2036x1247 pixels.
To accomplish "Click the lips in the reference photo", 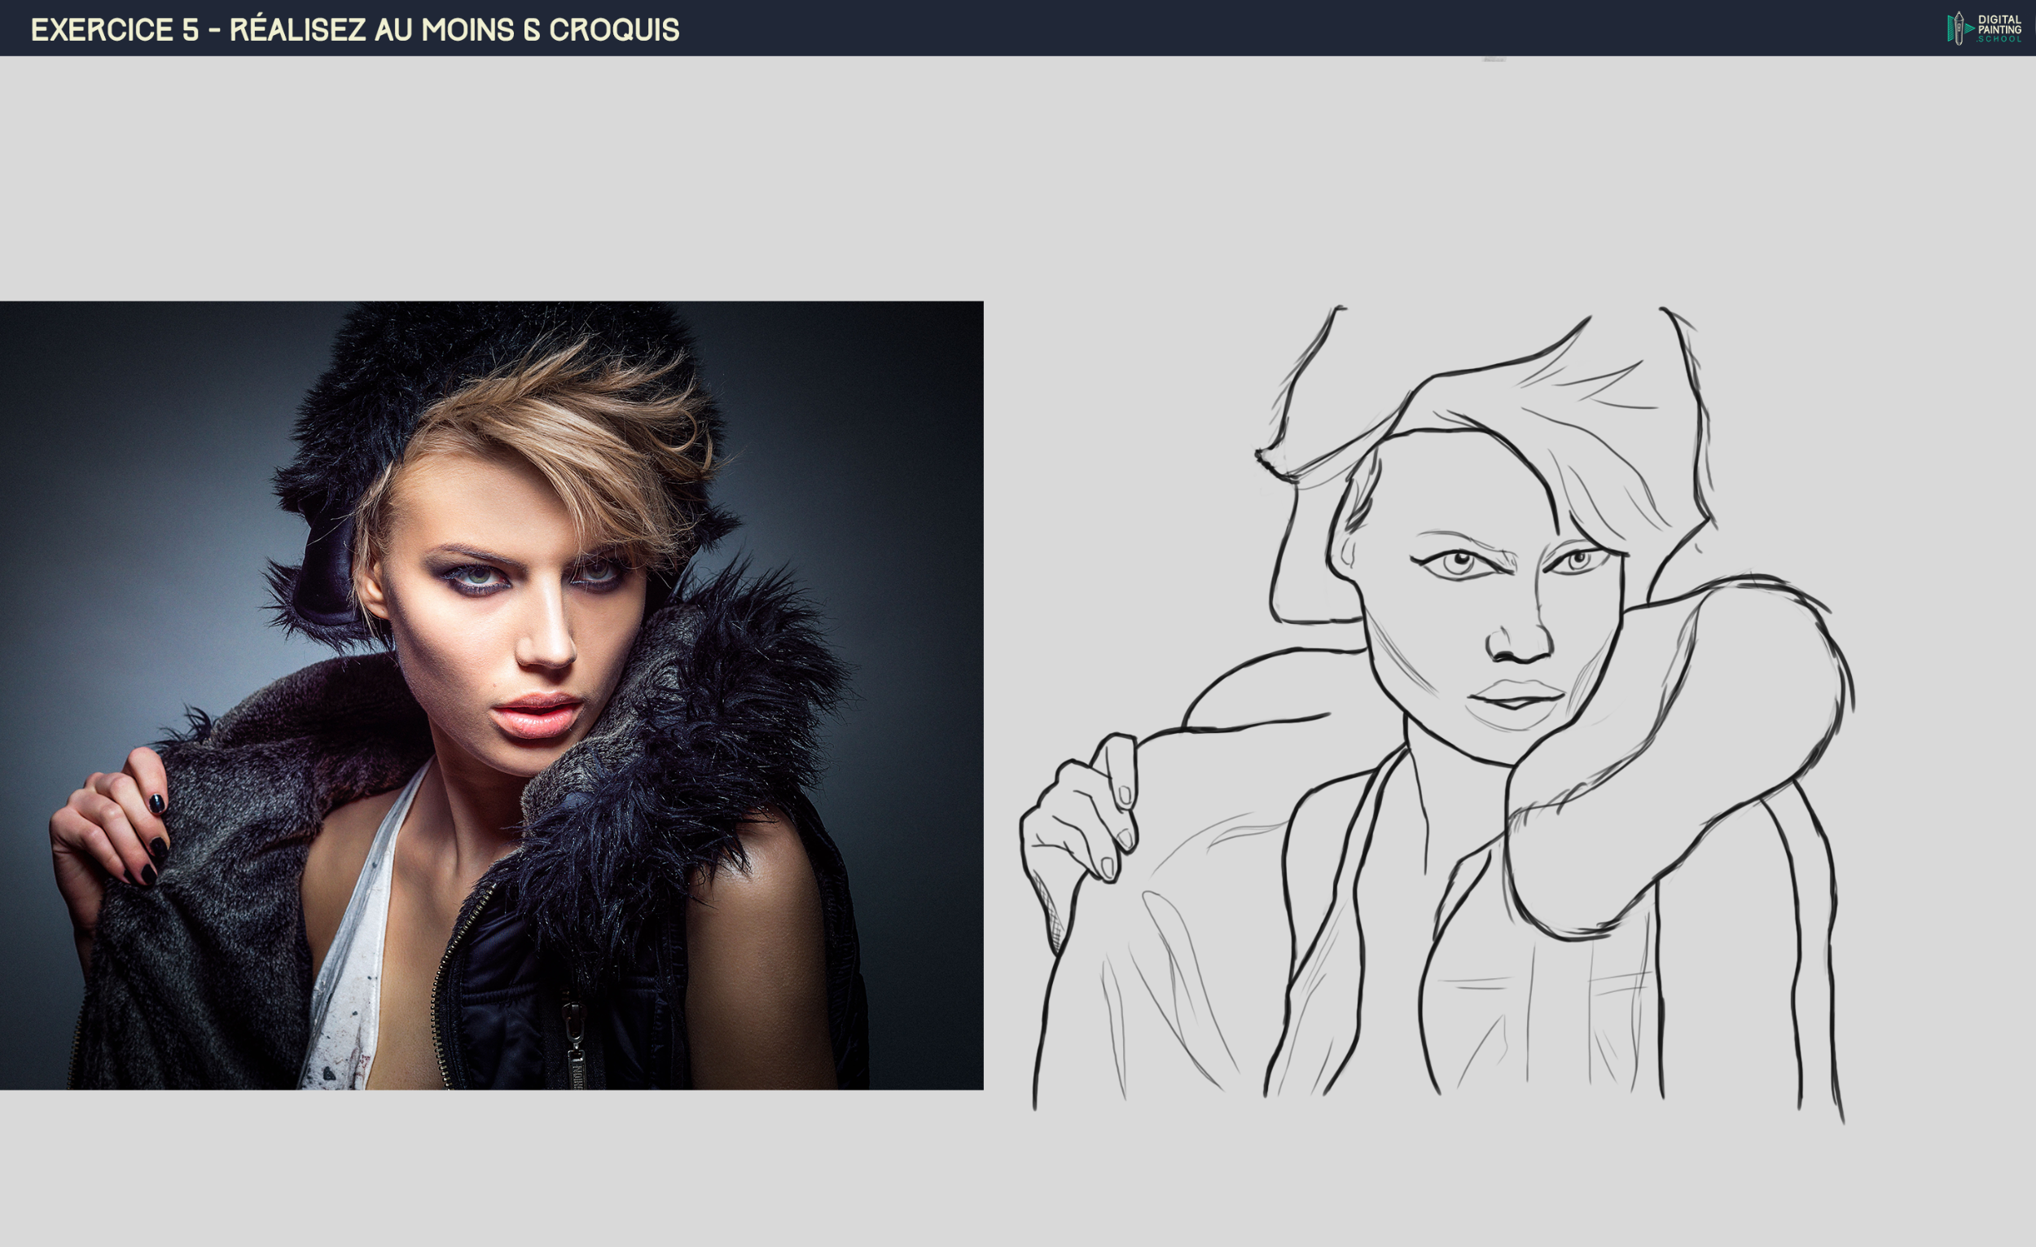I will pos(537,714).
